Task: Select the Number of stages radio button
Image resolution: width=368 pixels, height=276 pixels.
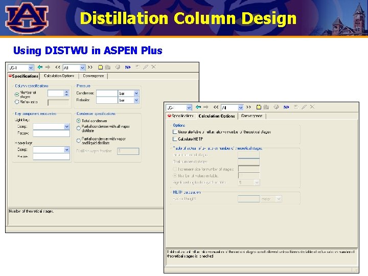Action: (x=17, y=95)
